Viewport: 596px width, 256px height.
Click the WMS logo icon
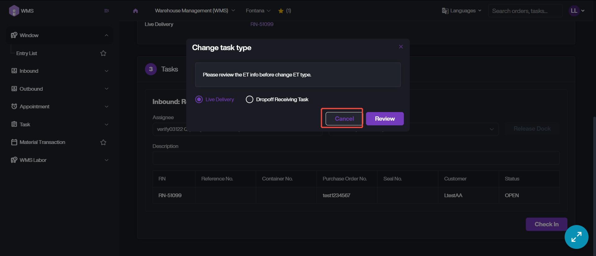coord(14,11)
